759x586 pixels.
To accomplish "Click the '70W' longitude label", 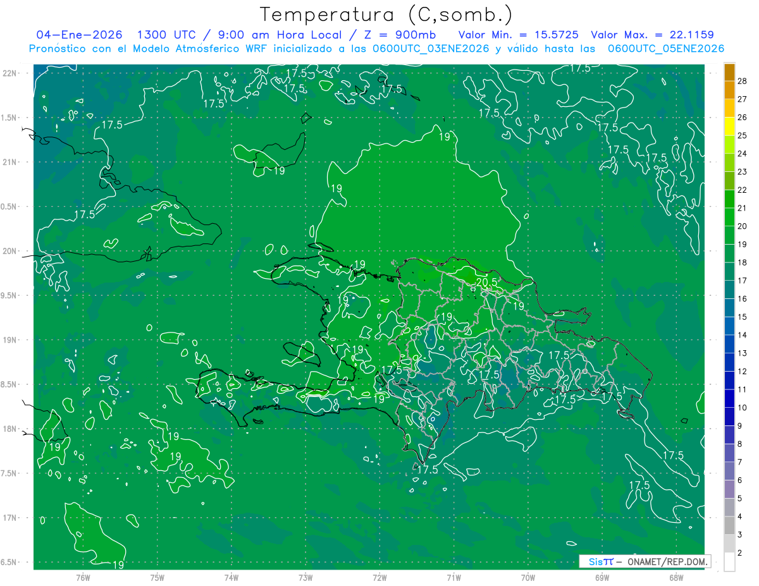I will (x=528, y=577).
